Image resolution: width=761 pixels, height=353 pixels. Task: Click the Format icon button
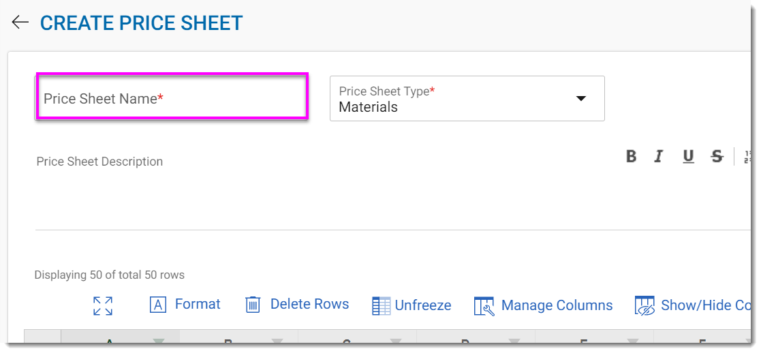(x=158, y=305)
